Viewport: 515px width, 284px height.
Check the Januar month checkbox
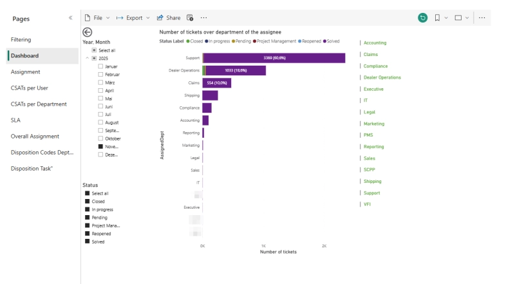100,66
